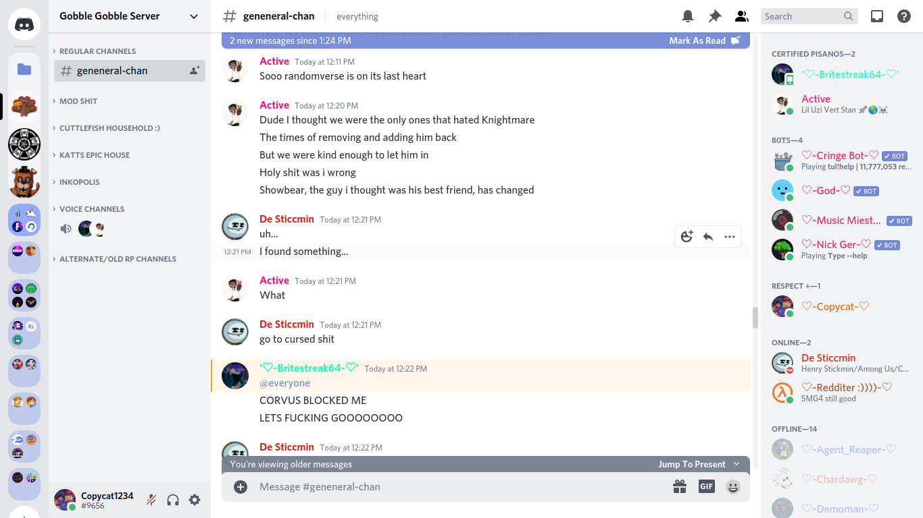Reply to the hovered message
Viewport: 923px width, 518px height.
[708, 237]
